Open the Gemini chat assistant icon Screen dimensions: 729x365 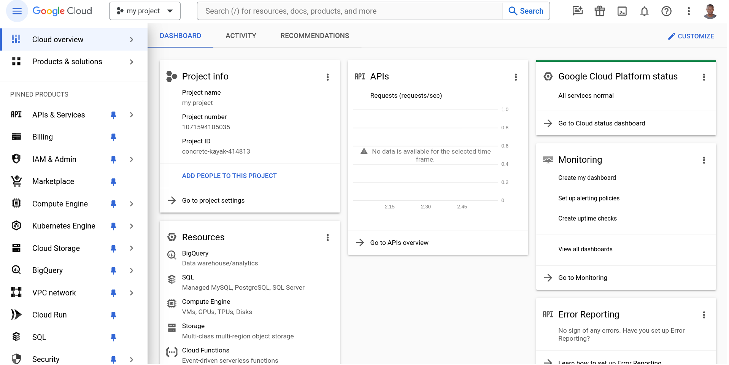(577, 11)
